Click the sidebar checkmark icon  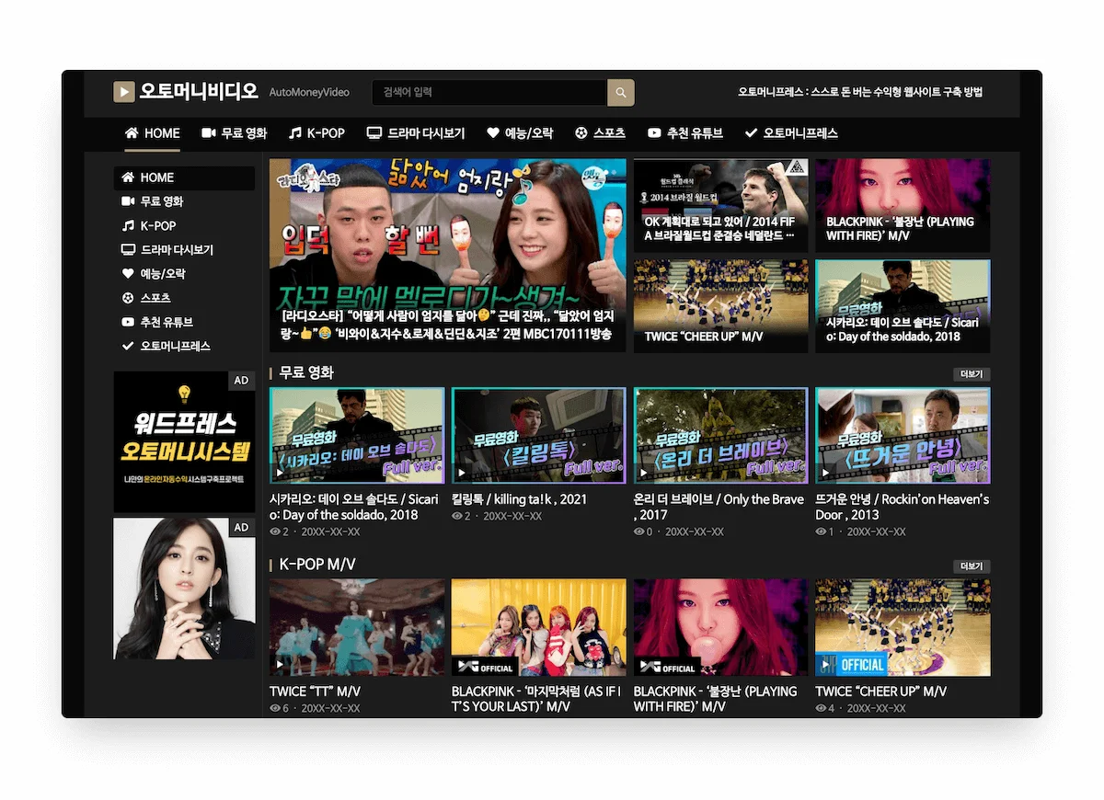click(x=128, y=347)
